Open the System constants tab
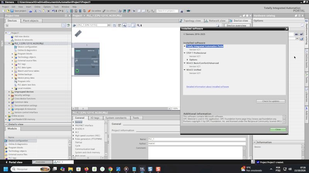Viewport: 309px width, 173px height. click(x=116, y=118)
